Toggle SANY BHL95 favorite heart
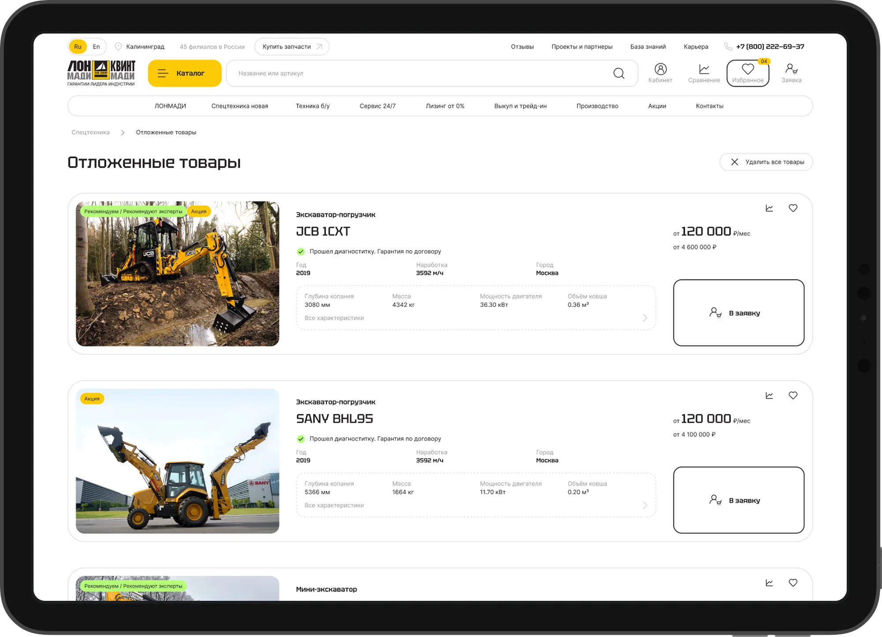The height and width of the screenshot is (637, 882). pos(793,396)
